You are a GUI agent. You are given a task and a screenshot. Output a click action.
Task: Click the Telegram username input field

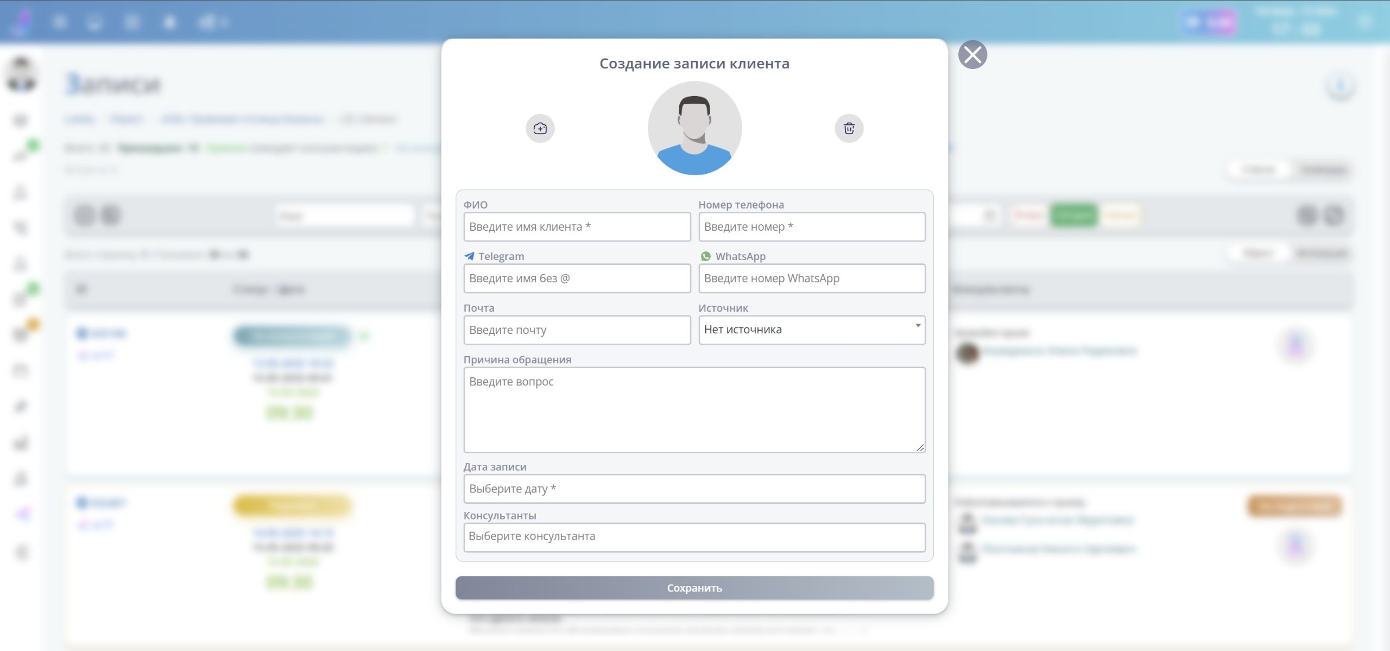point(577,278)
